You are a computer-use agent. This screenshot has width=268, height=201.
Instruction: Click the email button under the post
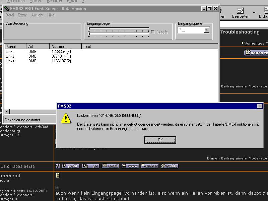click(x=111, y=166)
